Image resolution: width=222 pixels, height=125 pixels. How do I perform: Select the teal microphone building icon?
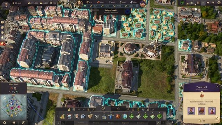click(x=125, y=117)
